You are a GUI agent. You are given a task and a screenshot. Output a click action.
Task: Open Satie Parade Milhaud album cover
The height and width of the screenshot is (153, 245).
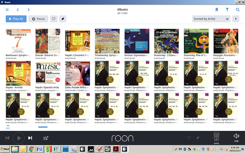pyautogui.click(x=77, y=73)
